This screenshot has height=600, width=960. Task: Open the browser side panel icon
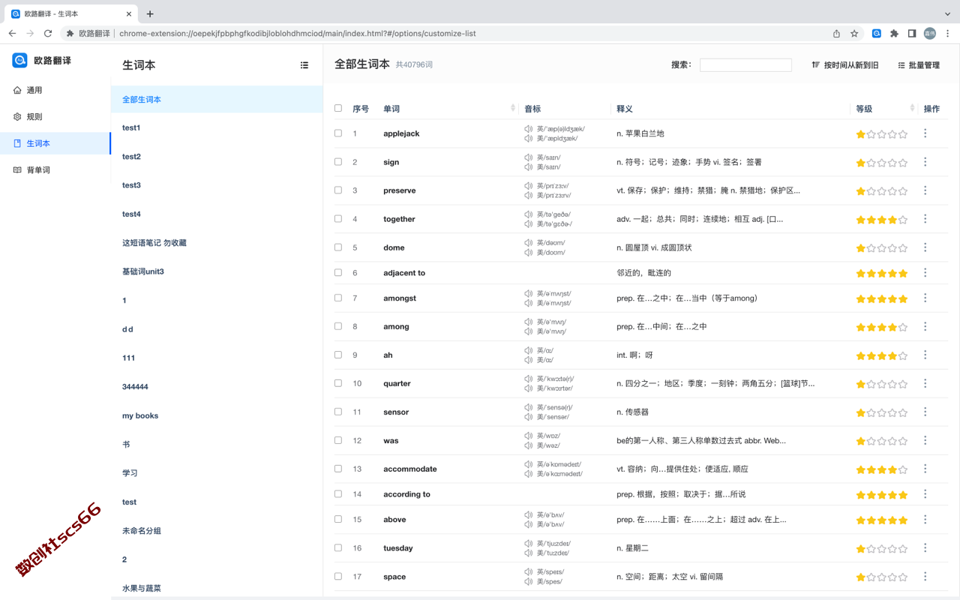pos(912,33)
